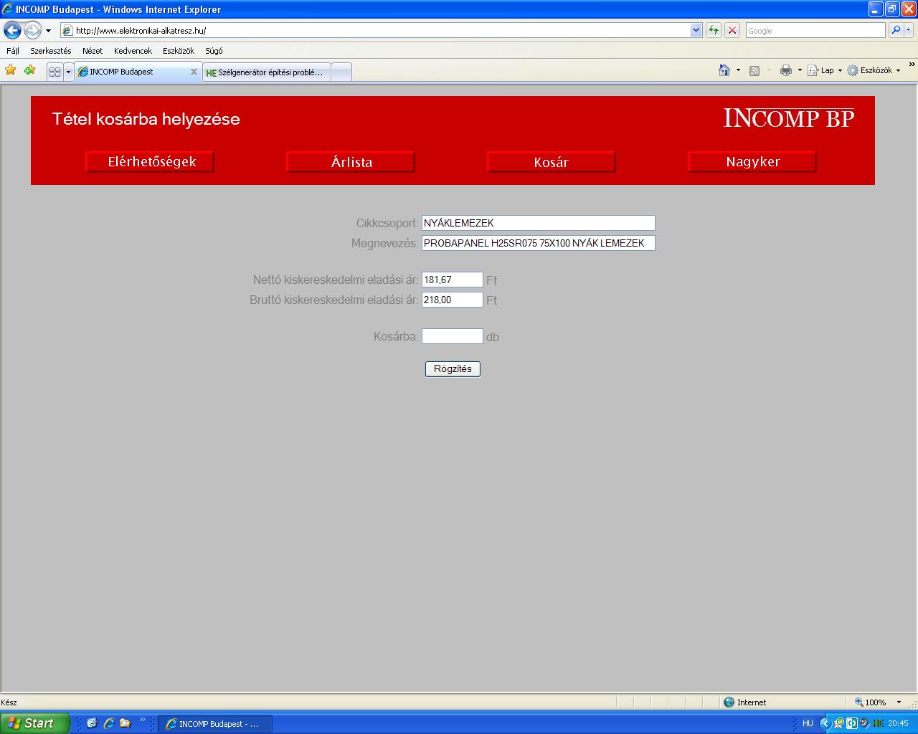Click the HU language indicator

pos(808,724)
